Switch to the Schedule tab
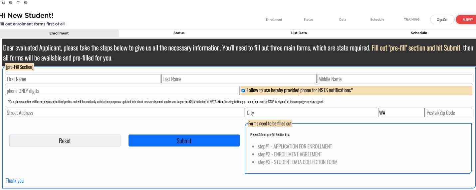Screen dimensions: 476x190 419,33
